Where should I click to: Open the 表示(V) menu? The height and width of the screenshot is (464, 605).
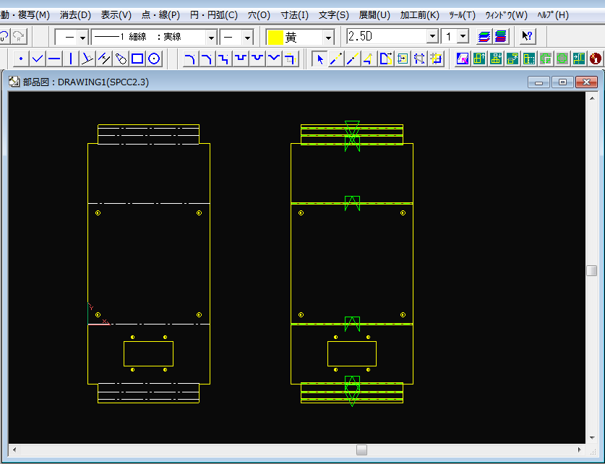[x=116, y=15]
